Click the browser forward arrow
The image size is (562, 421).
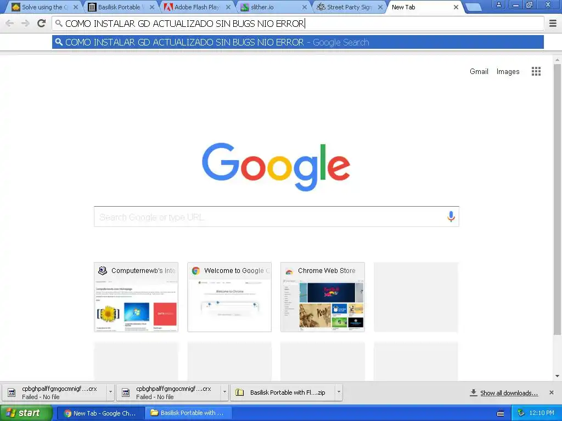click(x=25, y=24)
